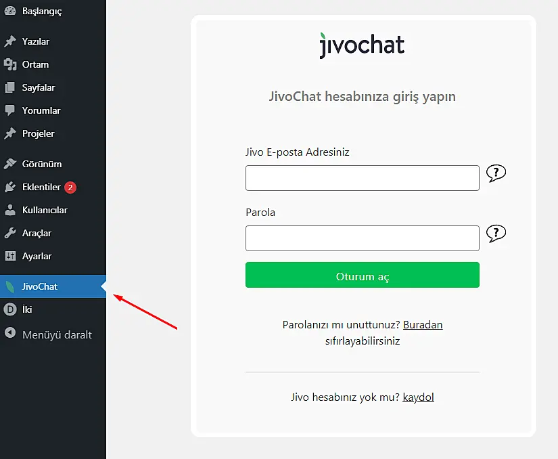Click the Görünüm paintbrush icon
This screenshot has height=459, width=558.
click(x=10, y=164)
